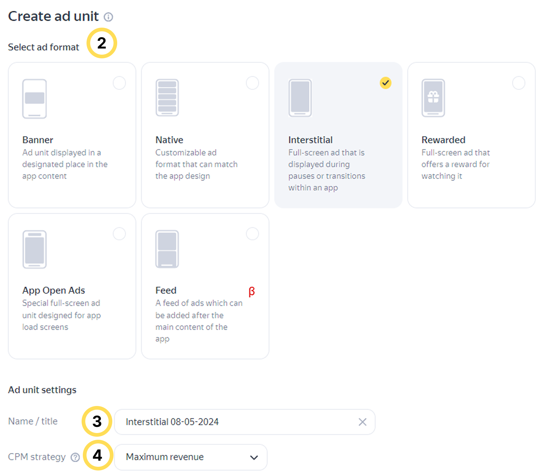Viewport: 543px width, 476px height.
Task: Click the Rewarded card title
Action: [443, 140]
